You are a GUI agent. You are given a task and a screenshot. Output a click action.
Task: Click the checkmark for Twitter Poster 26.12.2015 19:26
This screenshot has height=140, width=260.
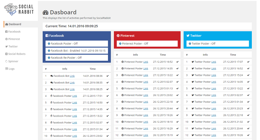[248, 135]
